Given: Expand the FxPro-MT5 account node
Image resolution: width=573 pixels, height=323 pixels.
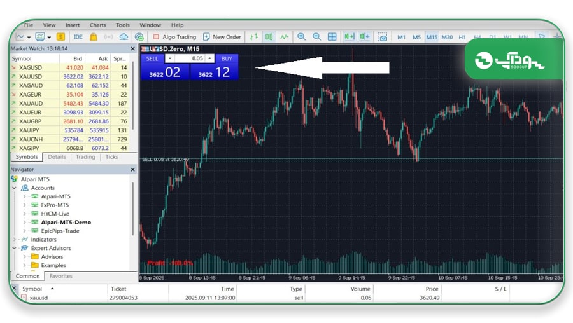Looking at the screenshot, I should coord(24,205).
